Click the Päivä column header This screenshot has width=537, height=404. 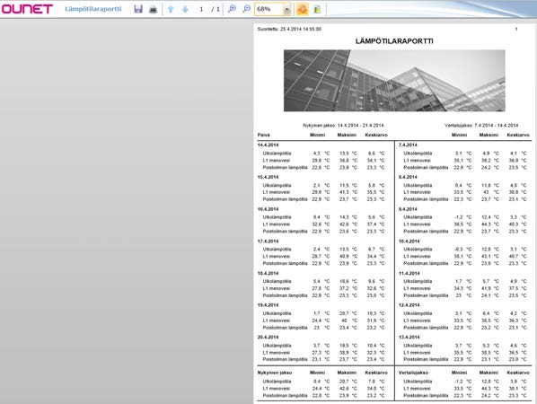pyautogui.click(x=263, y=135)
